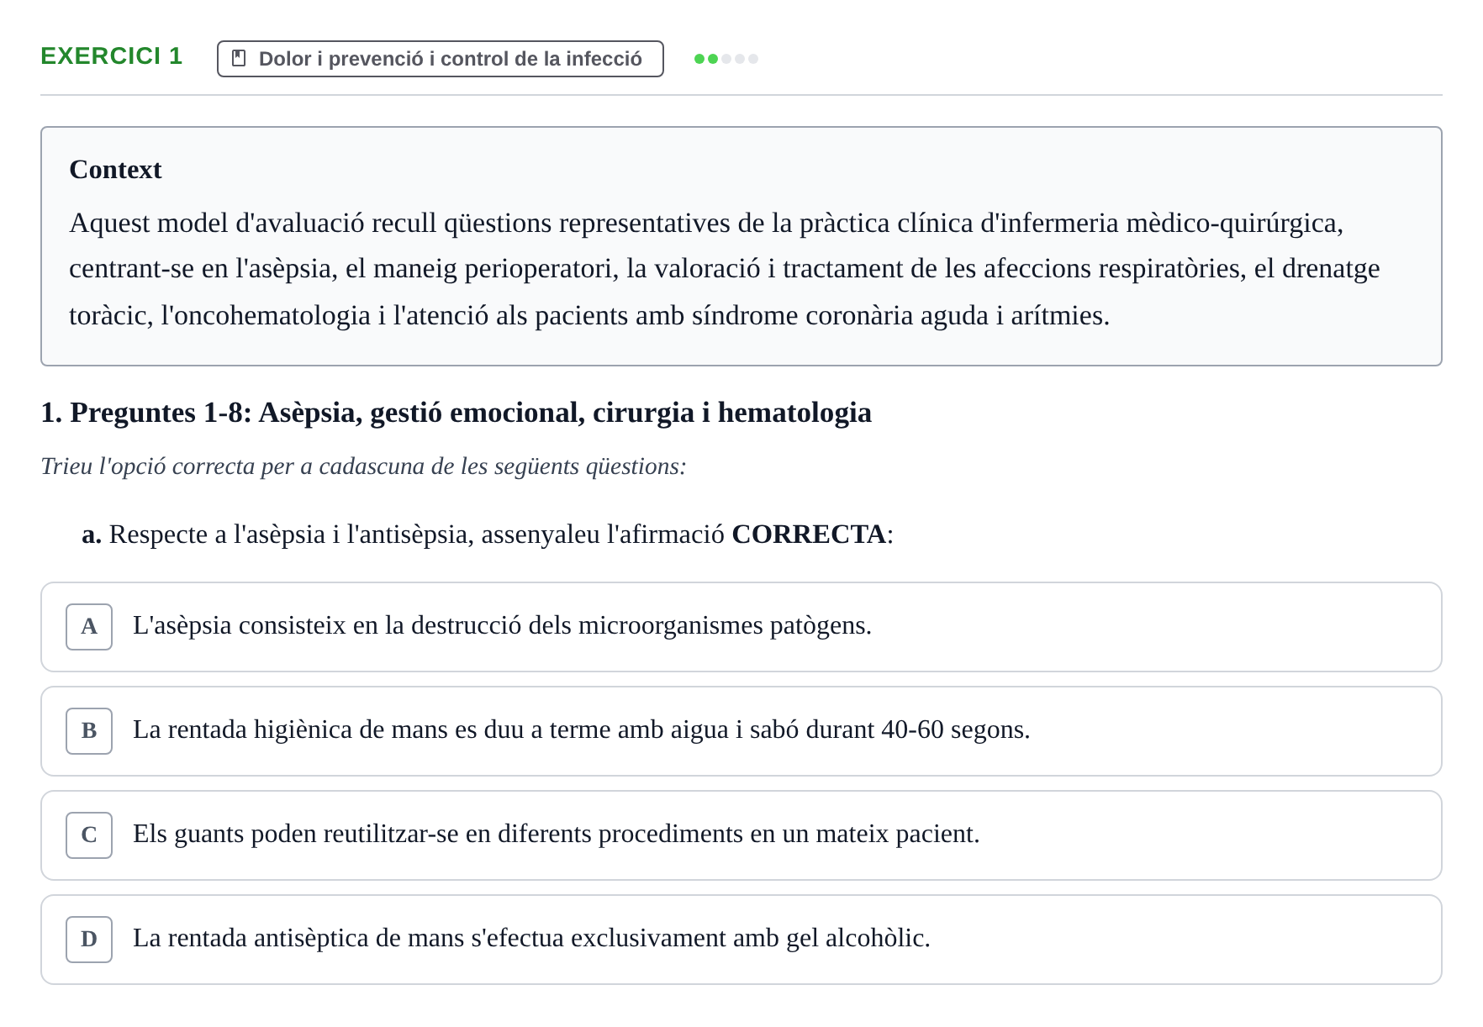Click question a. about asèpsia i antisèpsia
This screenshot has height=1027, width=1483.
(x=488, y=535)
